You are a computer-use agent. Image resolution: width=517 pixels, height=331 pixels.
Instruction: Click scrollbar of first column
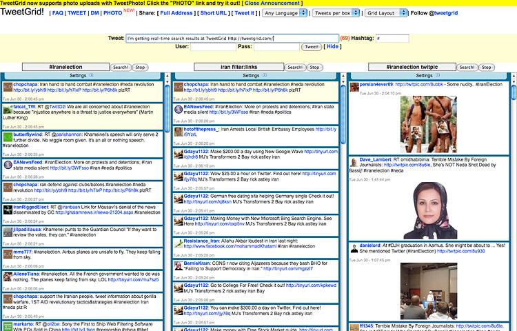[x=168, y=109]
